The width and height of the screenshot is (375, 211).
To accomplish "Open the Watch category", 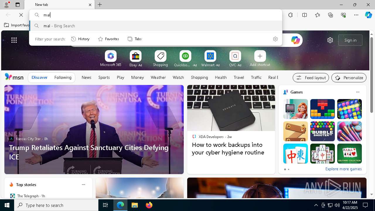I will 178,77.
